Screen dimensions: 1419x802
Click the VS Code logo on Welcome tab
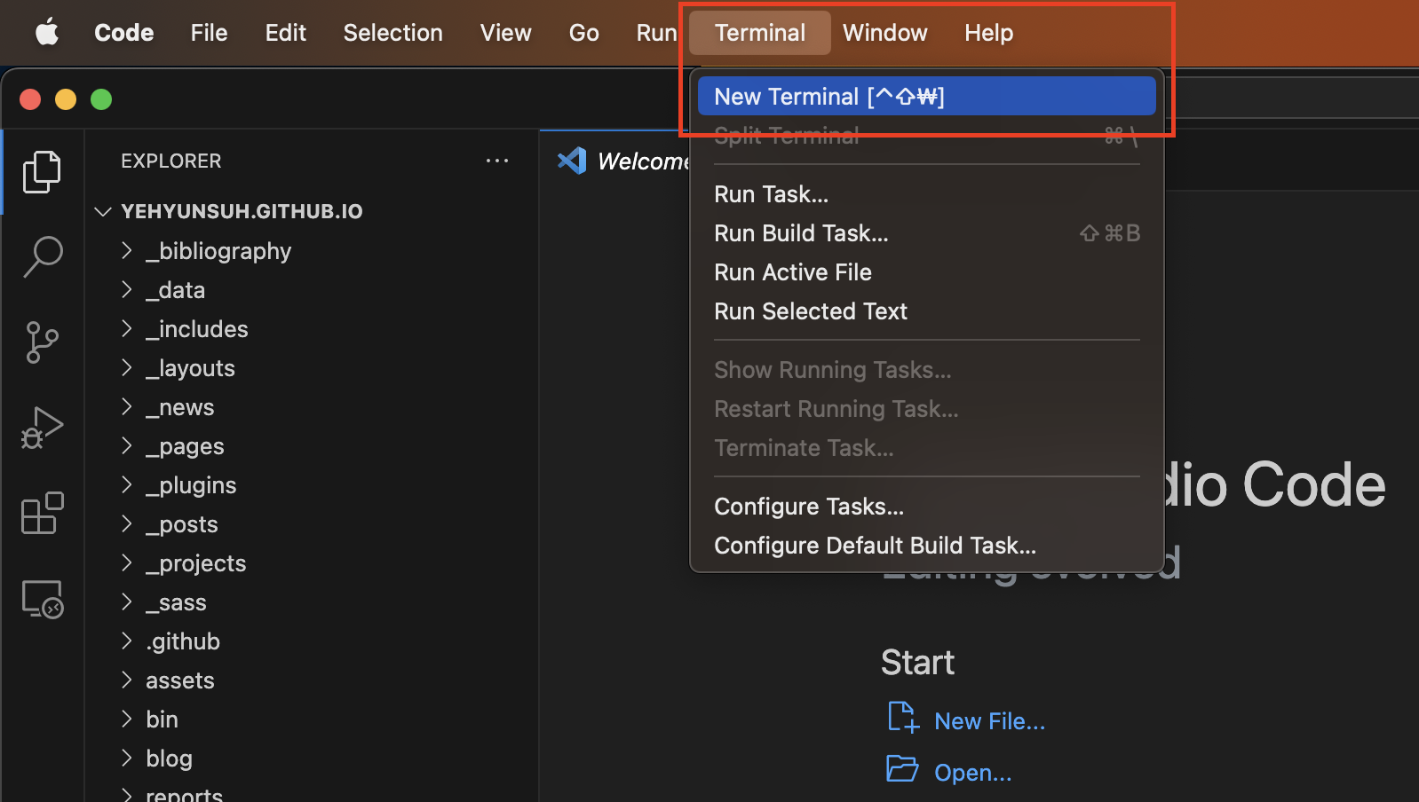[x=572, y=161]
